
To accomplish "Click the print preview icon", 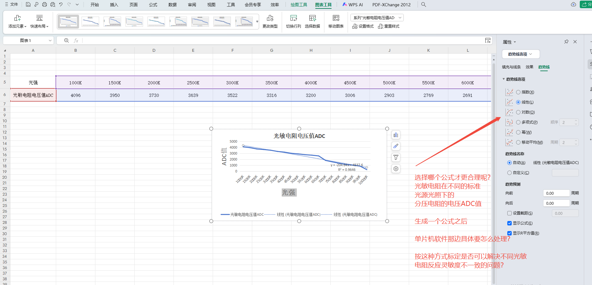I will coord(53,4).
